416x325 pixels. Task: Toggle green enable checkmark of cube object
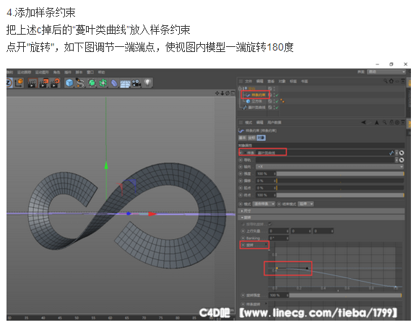[277, 101]
